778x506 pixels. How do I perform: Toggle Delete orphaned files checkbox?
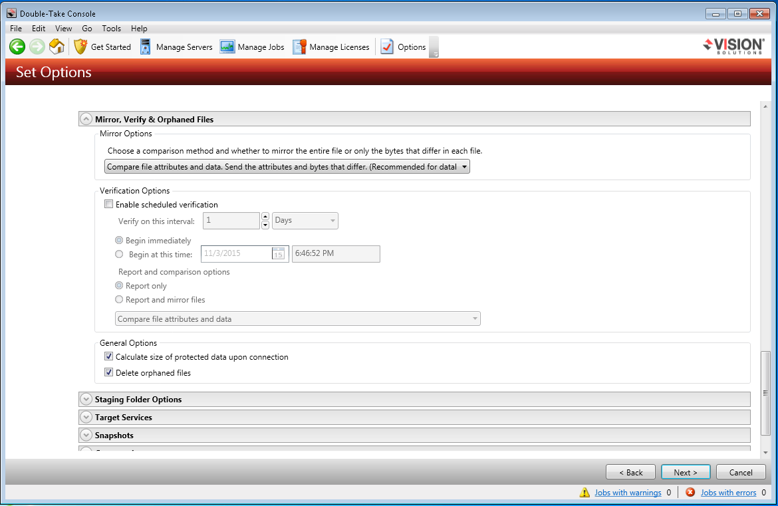tap(109, 373)
